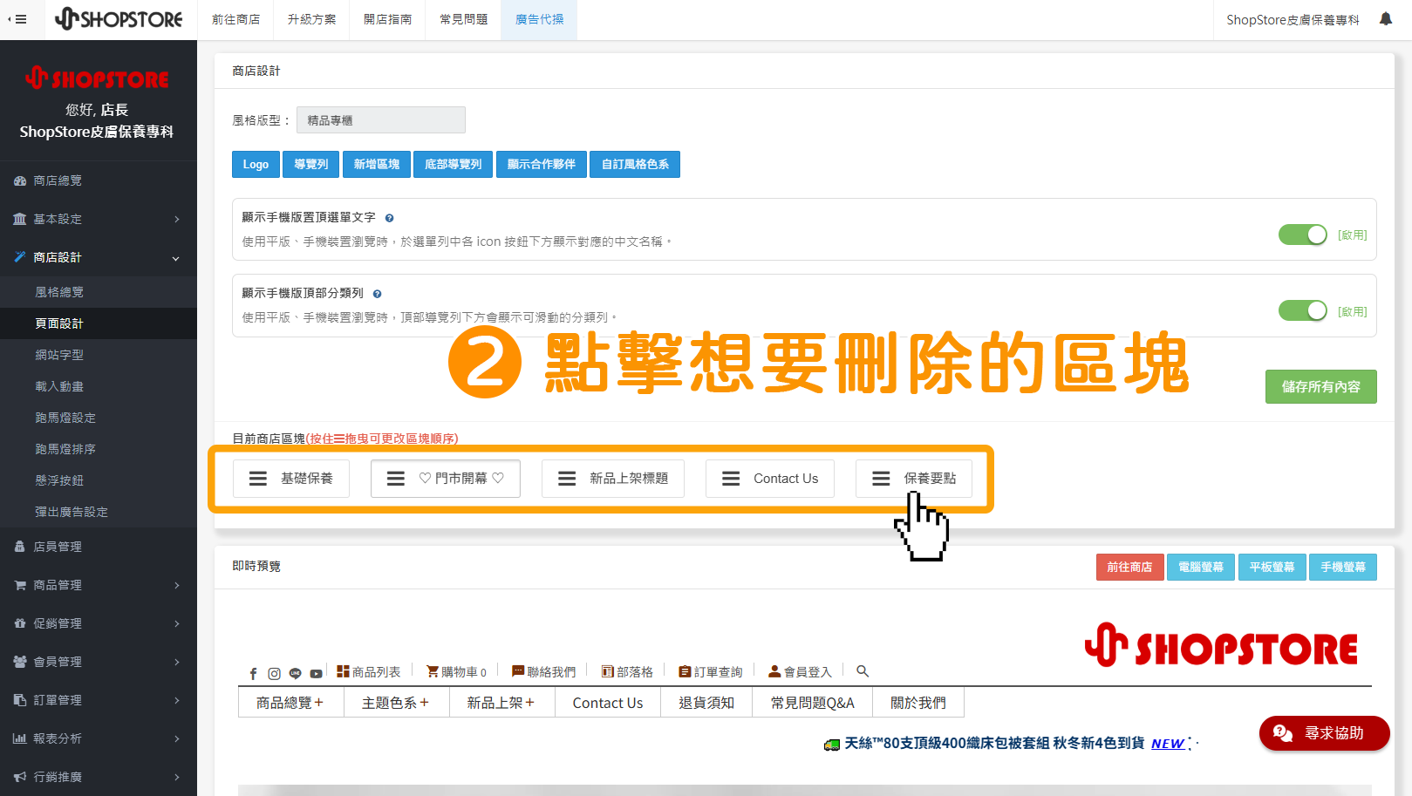
Task: Open 常見問題 in top menu
Action: [x=463, y=19]
